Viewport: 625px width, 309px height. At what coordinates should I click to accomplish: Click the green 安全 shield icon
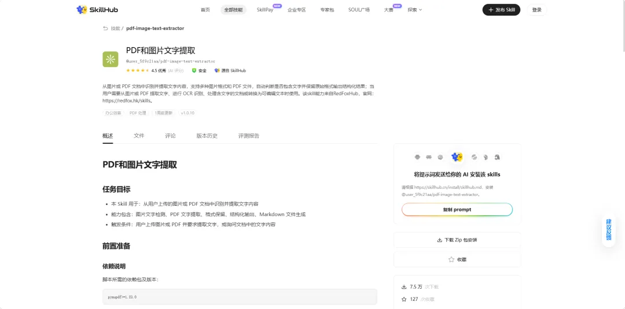[194, 70]
